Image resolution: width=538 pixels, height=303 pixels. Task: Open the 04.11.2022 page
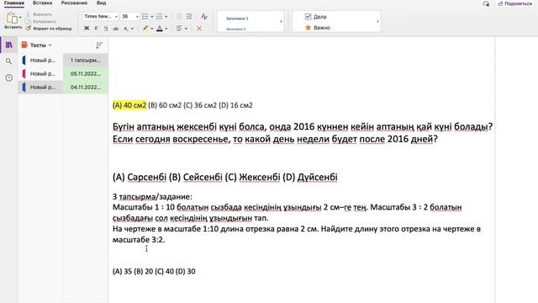click(x=86, y=87)
